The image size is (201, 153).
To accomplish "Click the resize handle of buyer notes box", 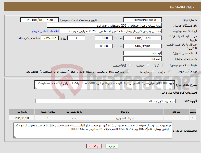I will (x=15, y=137).
